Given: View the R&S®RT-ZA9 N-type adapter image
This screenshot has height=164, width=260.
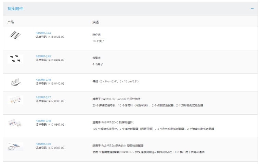Looking at the screenshot, I should tap(15, 146).
